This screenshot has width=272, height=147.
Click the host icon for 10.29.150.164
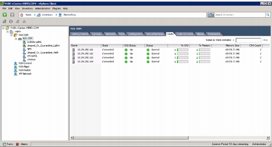[73, 62]
